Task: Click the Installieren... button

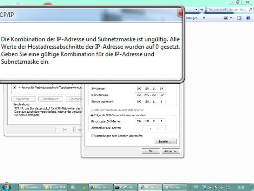Action: (x=23, y=99)
